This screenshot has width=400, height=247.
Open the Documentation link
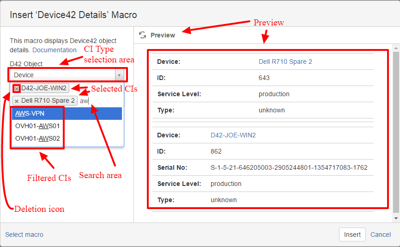coord(54,50)
